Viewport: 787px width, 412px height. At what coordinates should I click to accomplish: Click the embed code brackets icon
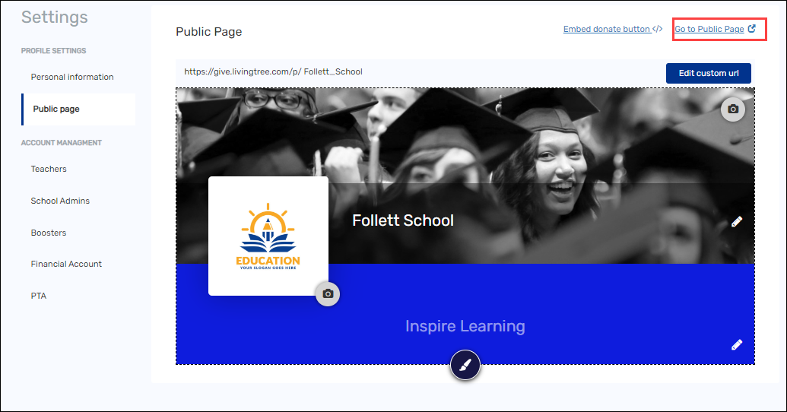tap(658, 30)
